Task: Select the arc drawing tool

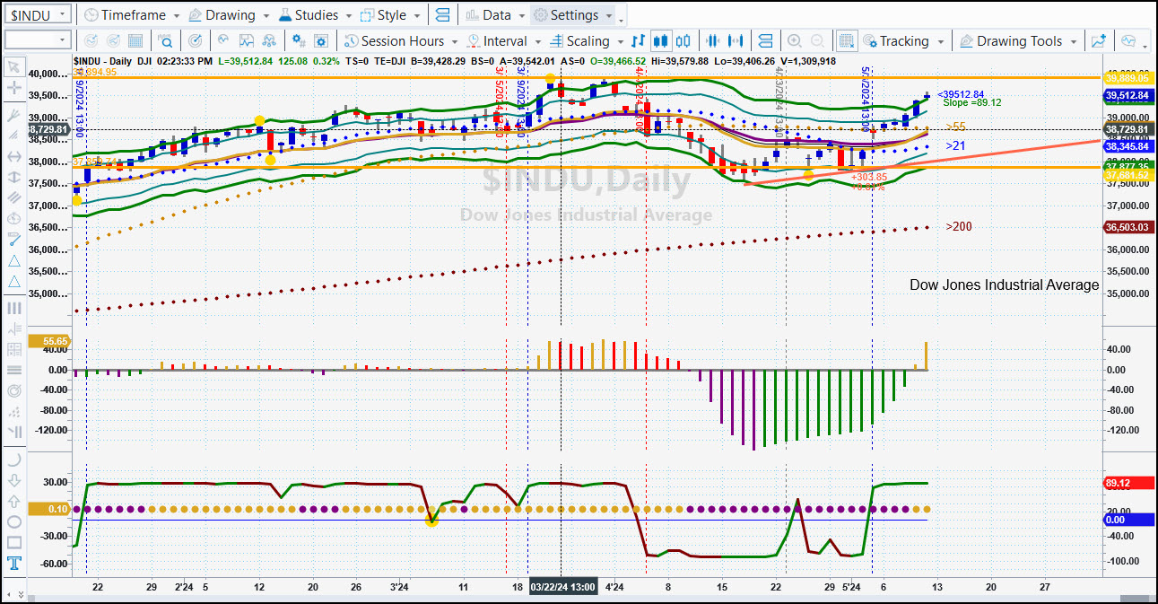Action: [14, 460]
